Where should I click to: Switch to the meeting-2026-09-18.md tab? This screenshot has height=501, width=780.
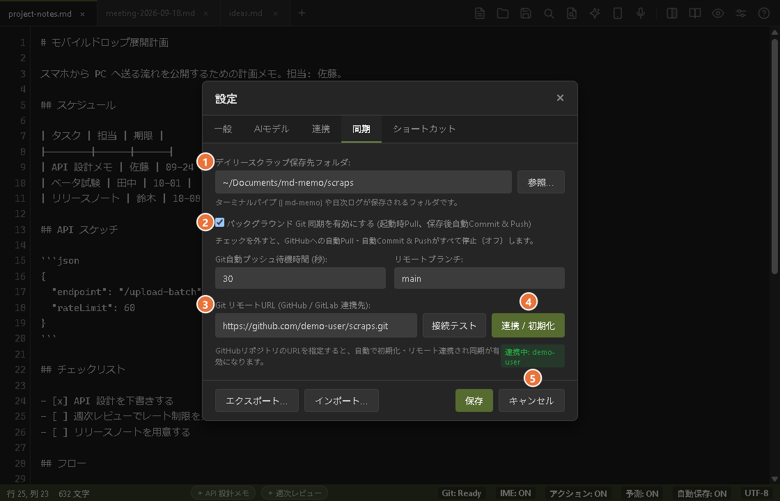click(150, 13)
